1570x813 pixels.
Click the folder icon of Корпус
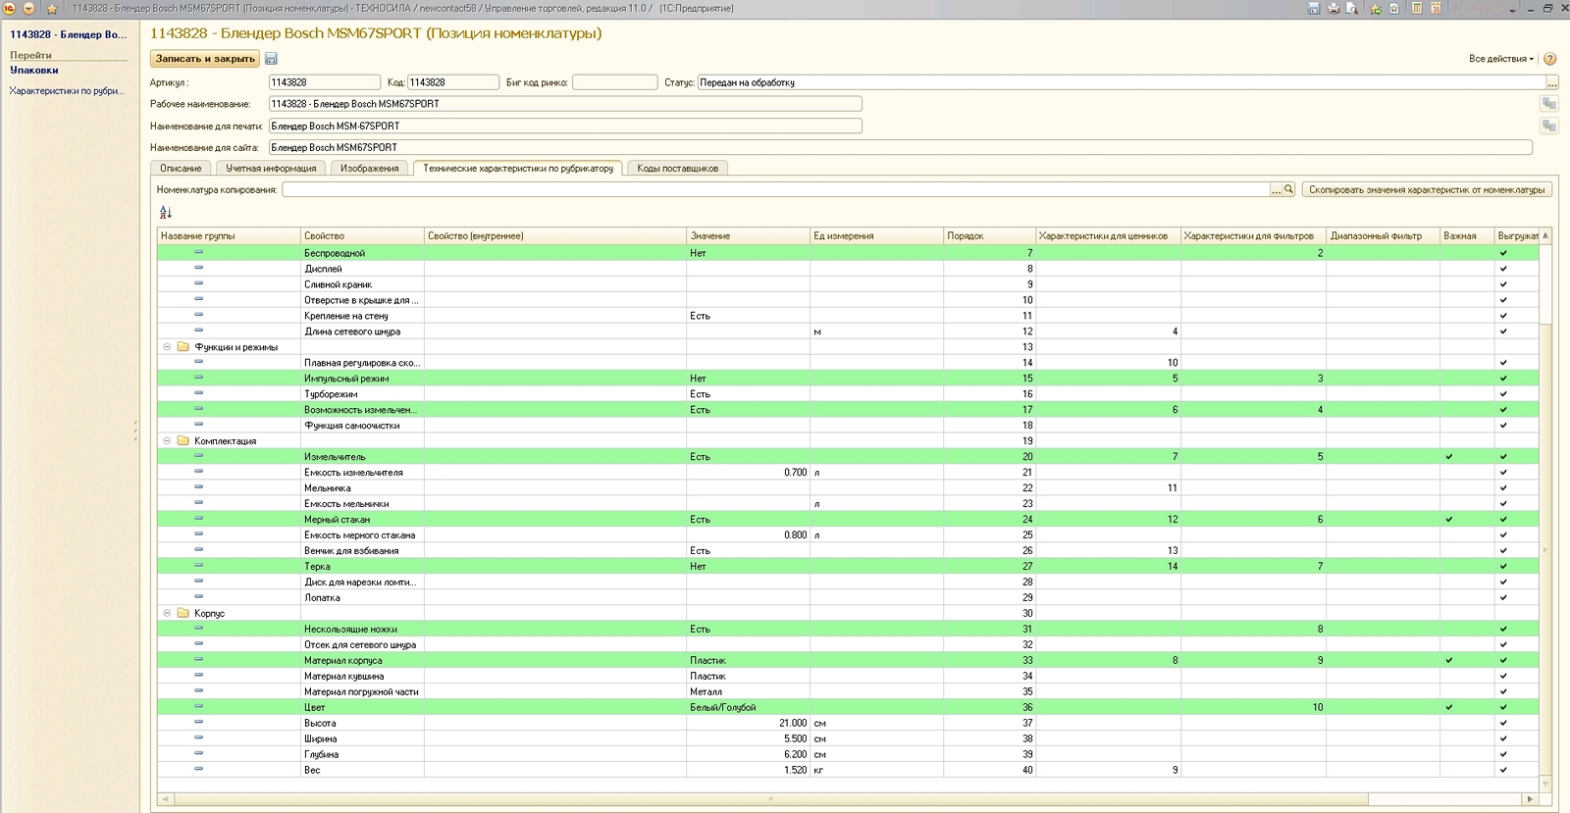(183, 614)
